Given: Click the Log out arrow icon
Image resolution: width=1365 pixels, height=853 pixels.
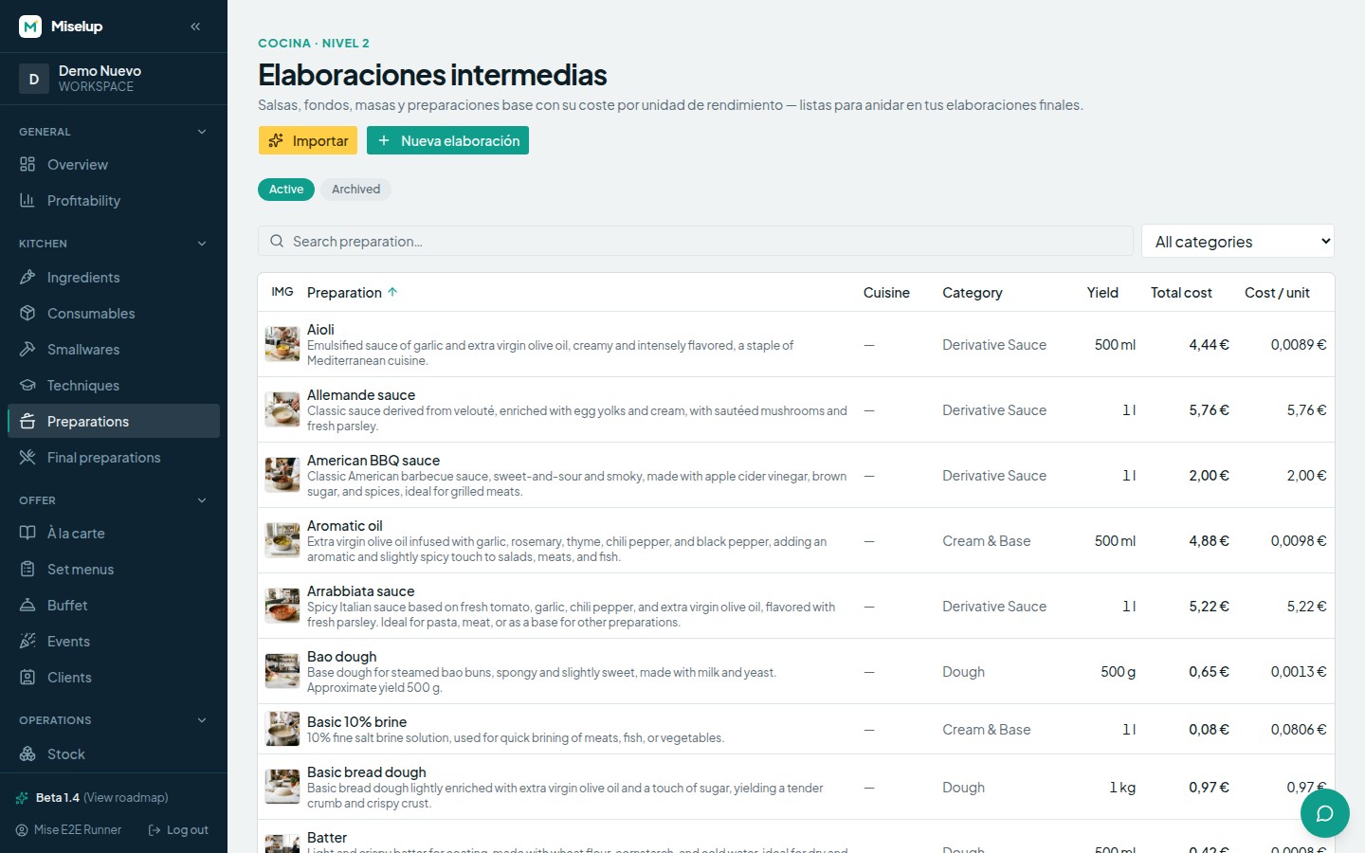Looking at the screenshot, I should (x=155, y=830).
